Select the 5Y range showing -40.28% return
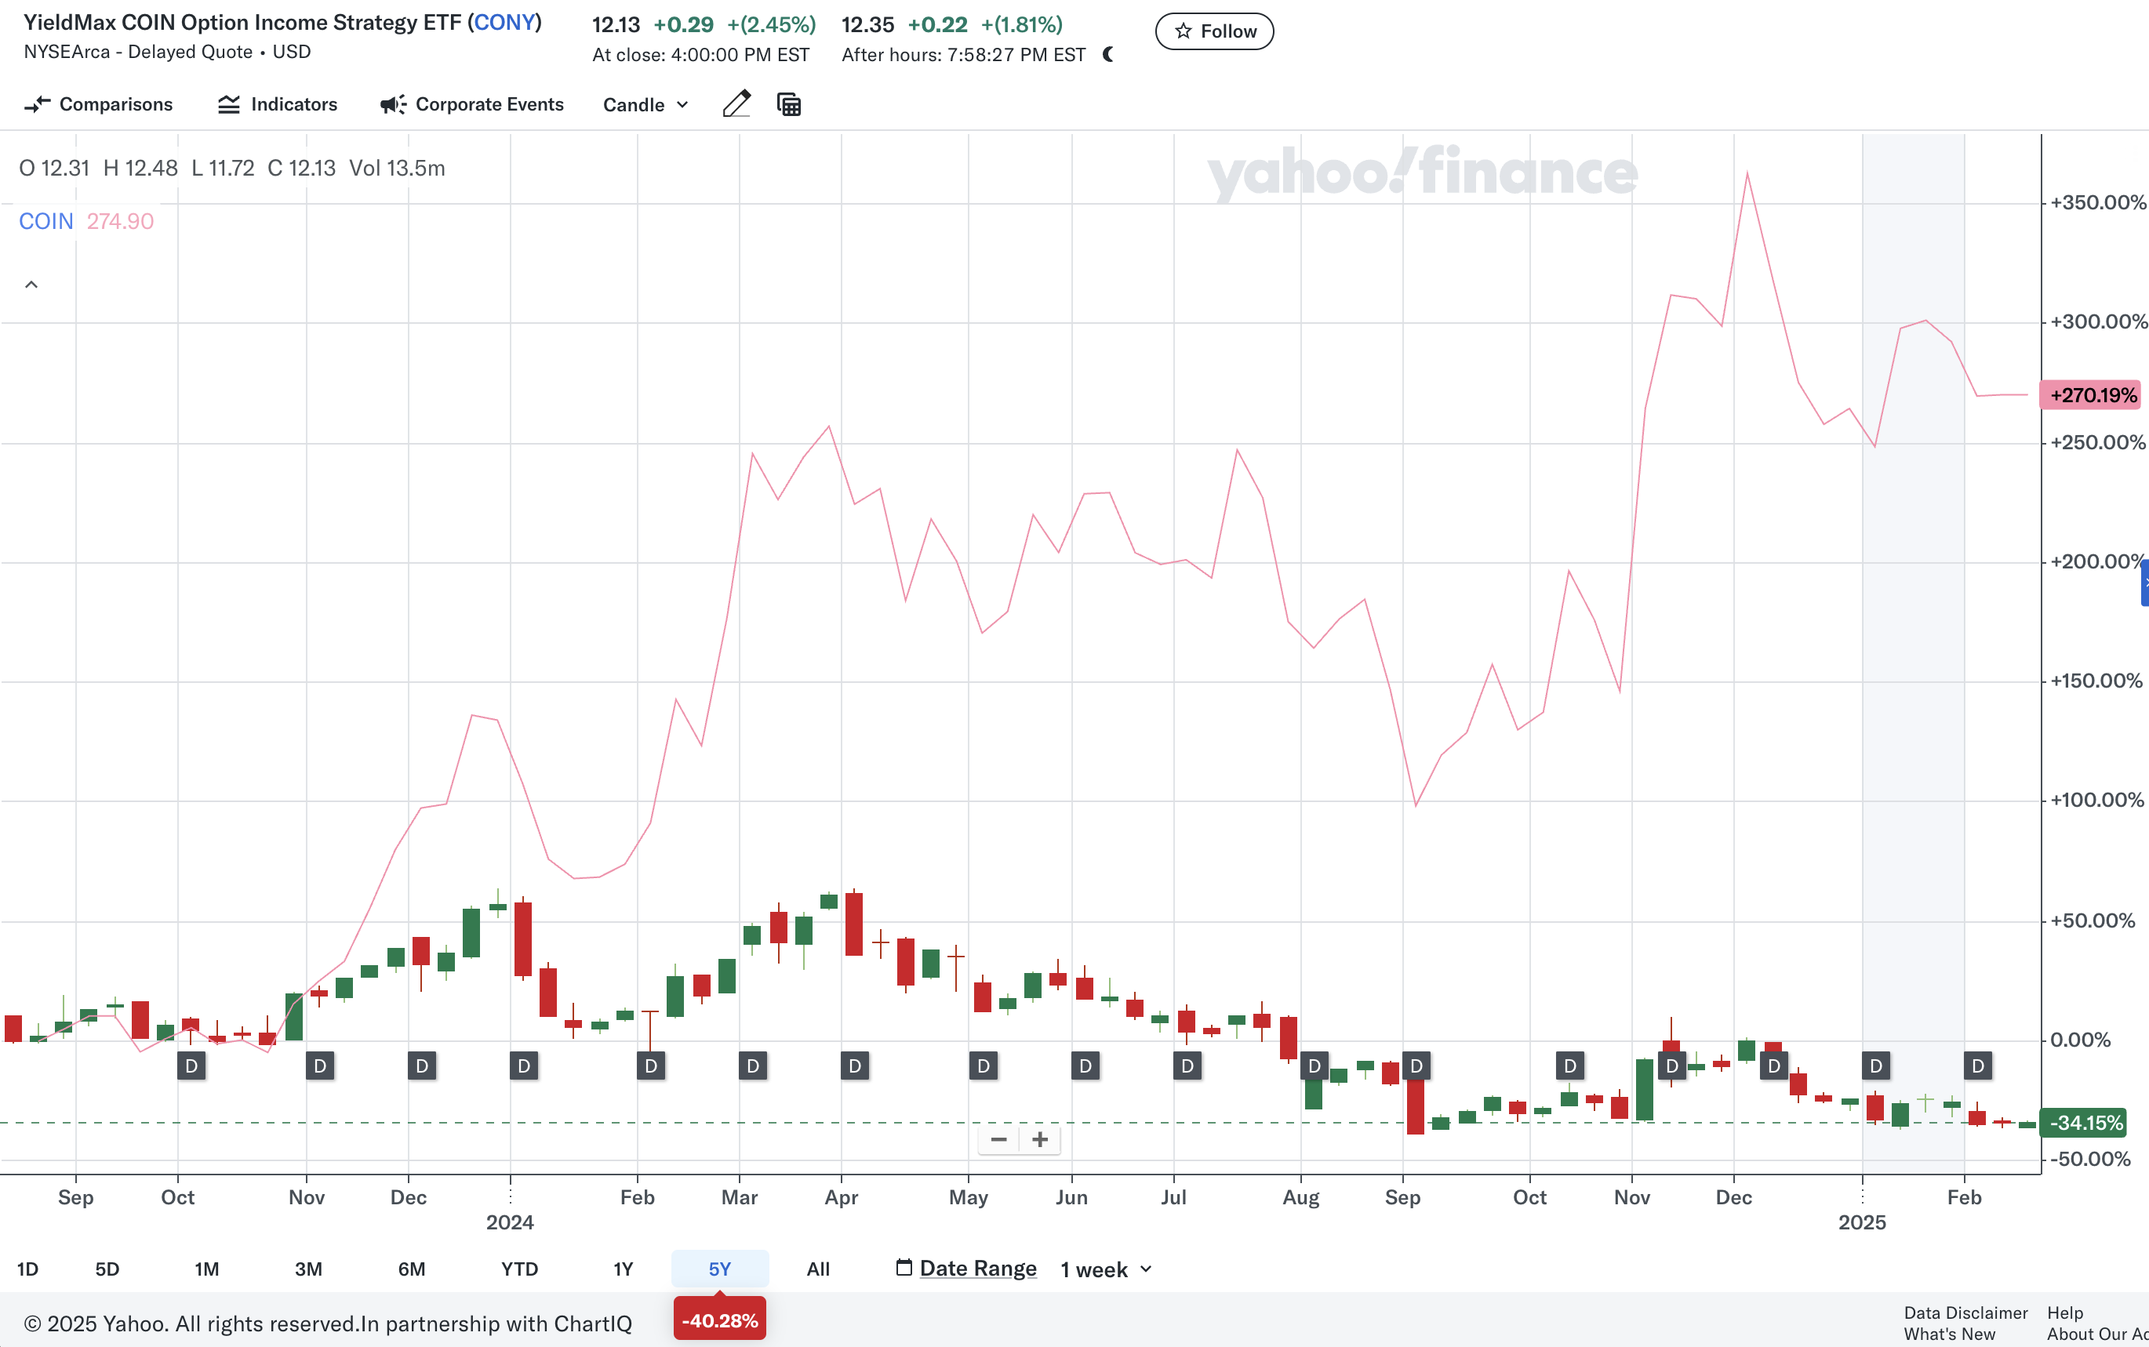The height and width of the screenshot is (1347, 2149). (719, 1269)
